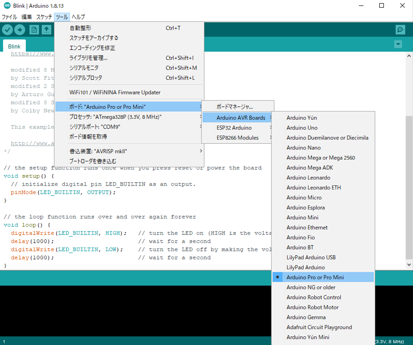
Task: Open the スケッチ menu
Action: (x=44, y=17)
